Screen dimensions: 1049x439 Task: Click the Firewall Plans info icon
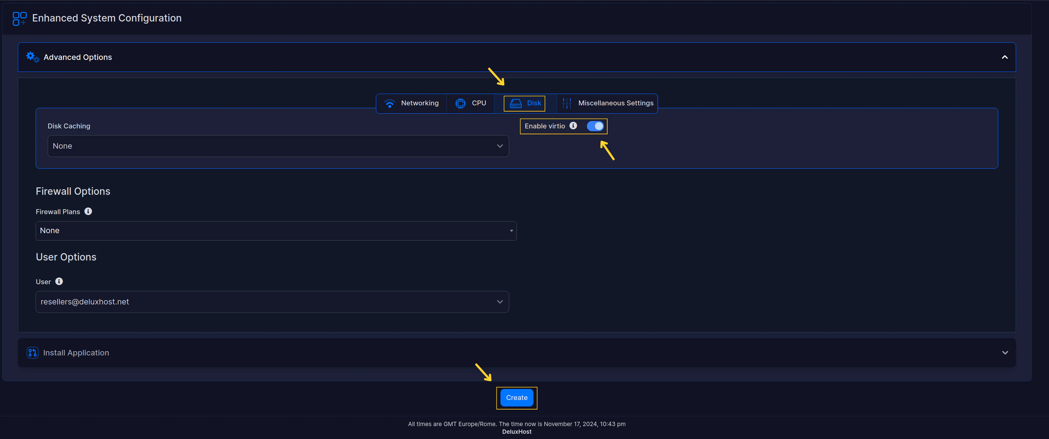pyautogui.click(x=88, y=211)
